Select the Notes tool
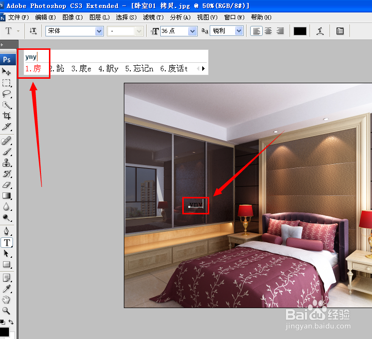Image resolution: width=372 pixels, height=339 pixels. [6, 278]
